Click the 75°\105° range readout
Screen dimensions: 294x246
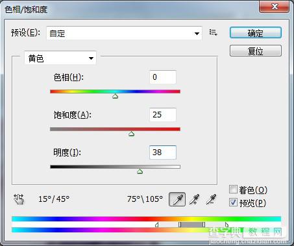coord(145,199)
